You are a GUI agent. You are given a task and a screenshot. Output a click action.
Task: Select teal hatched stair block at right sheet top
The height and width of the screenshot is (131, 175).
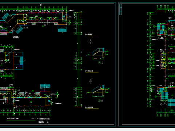tap(161, 29)
